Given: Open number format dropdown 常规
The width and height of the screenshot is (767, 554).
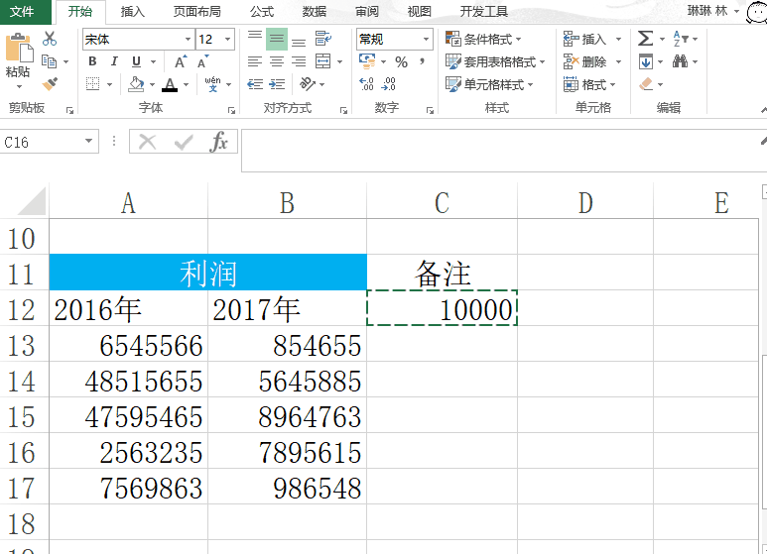Looking at the screenshot, I should 426,39.
